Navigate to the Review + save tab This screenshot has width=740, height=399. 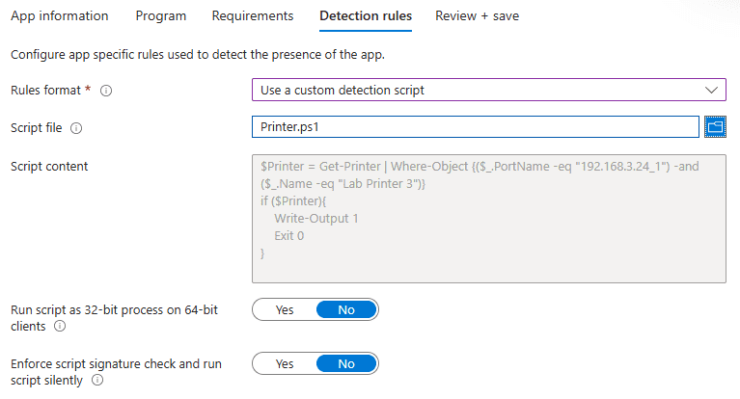(x=479, y=16)
